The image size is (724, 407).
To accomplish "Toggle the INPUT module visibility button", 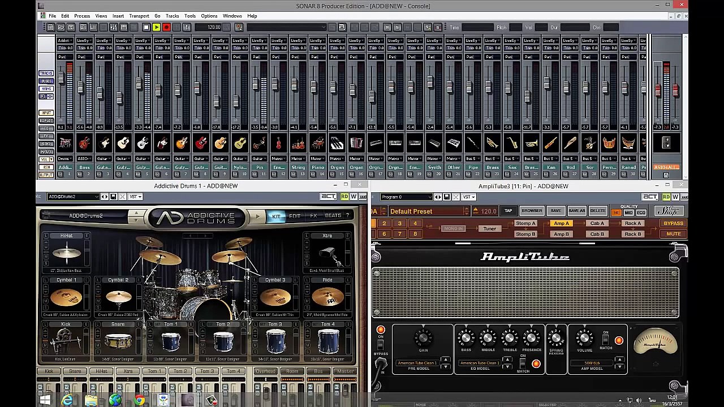I will 46,113.
